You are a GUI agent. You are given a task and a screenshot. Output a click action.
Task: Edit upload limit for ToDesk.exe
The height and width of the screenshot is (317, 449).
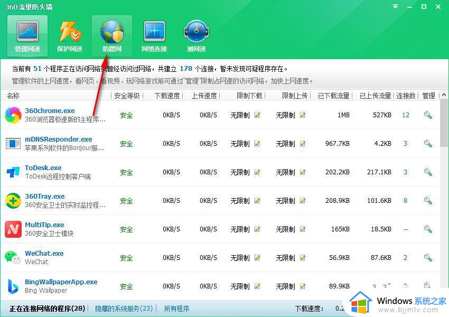(302, 172)
